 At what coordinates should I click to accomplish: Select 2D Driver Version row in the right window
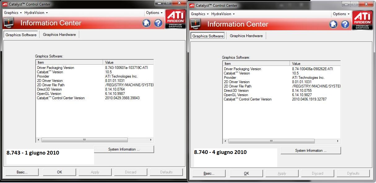(x=282, y=82)
